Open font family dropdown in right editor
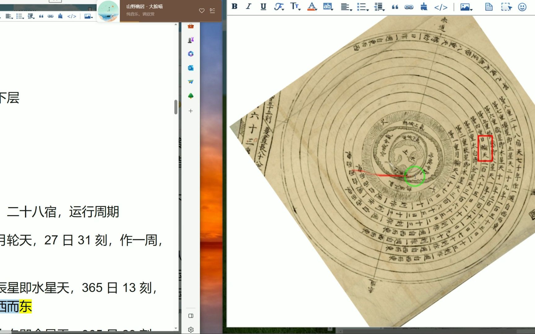This screenshot has height=334, width=535. [279, 6]
